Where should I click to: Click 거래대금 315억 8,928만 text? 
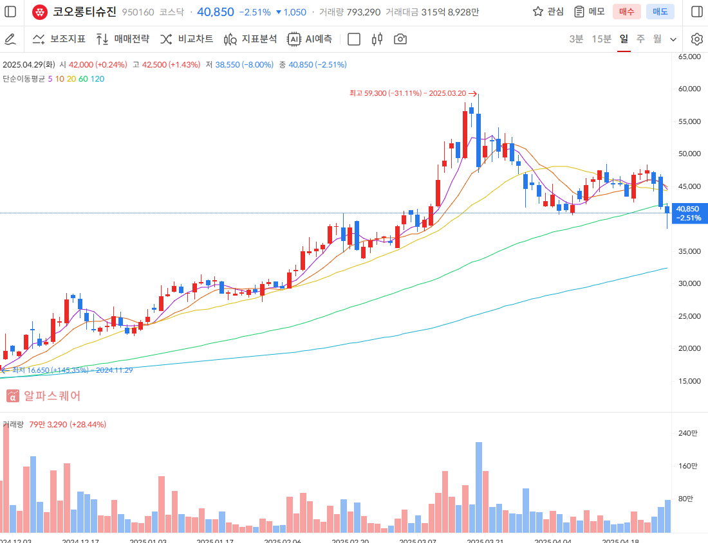tap(432, 12)
